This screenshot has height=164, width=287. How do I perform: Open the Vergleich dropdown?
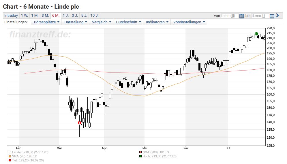click(102, 22)
